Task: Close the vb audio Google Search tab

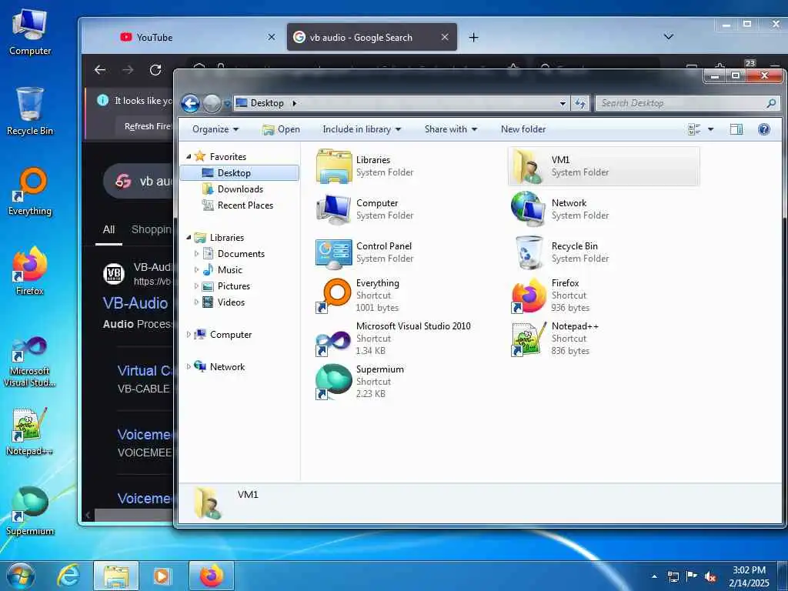Action: (x=445, y=37)
